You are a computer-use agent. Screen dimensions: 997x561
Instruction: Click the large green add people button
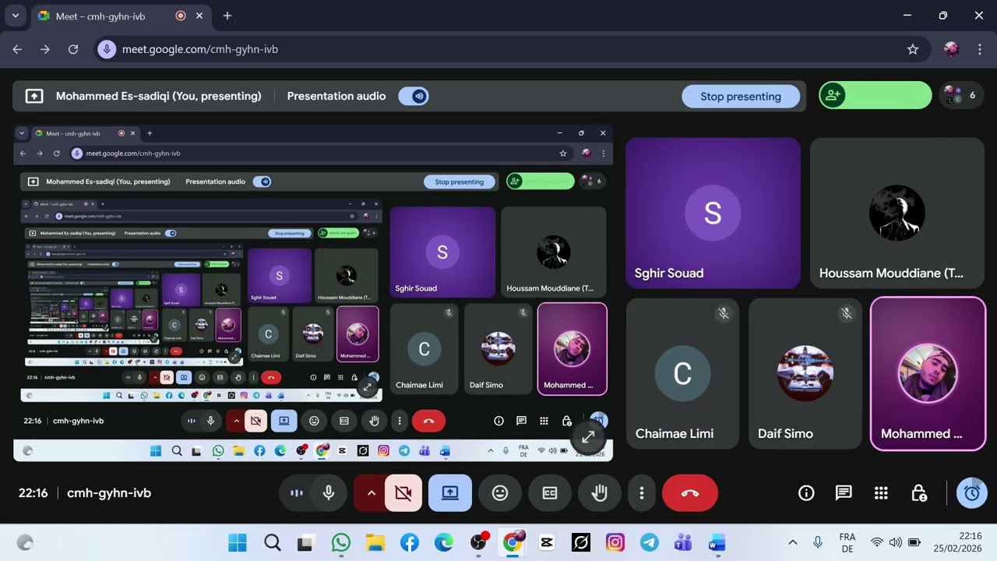point(875,96)
